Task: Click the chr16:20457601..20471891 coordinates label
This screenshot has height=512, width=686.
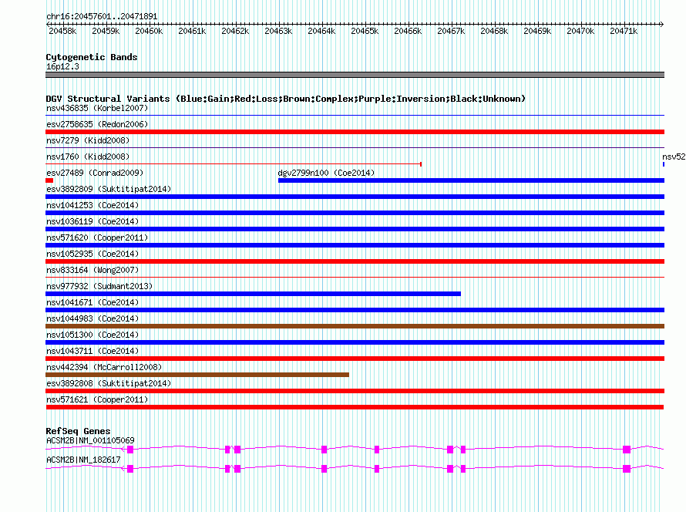Action: point(102,16)
